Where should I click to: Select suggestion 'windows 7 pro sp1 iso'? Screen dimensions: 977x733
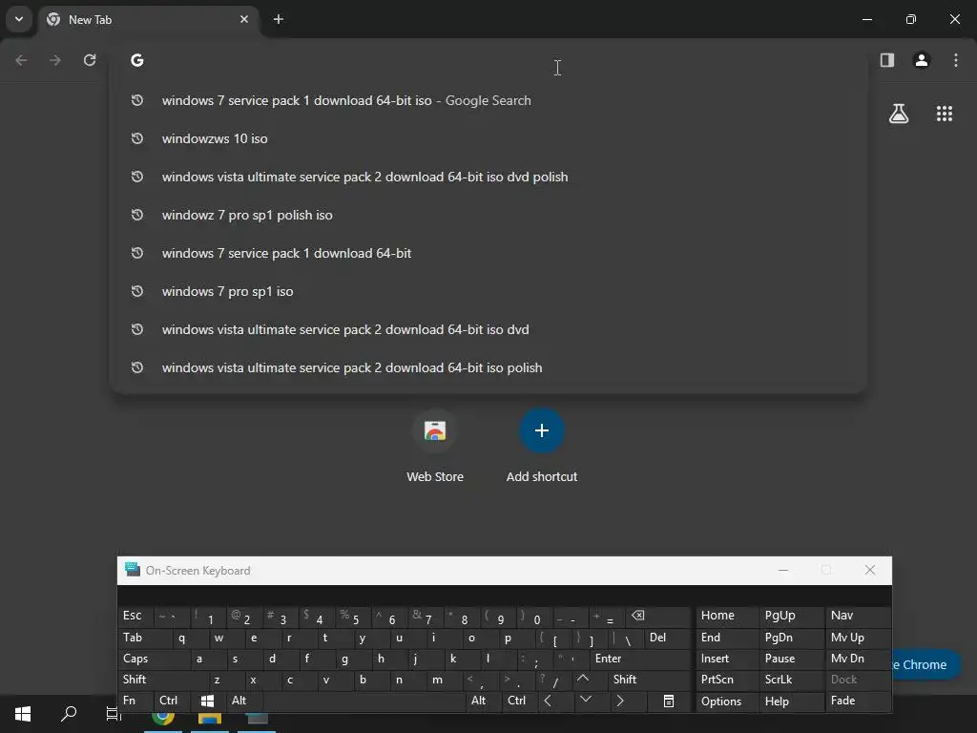coord(488,291)
